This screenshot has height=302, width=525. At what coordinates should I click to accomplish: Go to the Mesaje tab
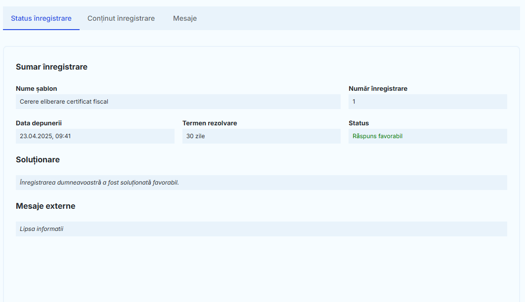tap(185, 18)
